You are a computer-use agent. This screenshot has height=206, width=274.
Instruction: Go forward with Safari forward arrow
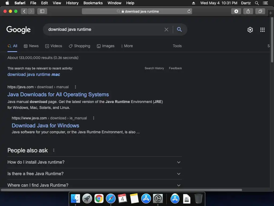pyautogui.click(x=31, y=11)
